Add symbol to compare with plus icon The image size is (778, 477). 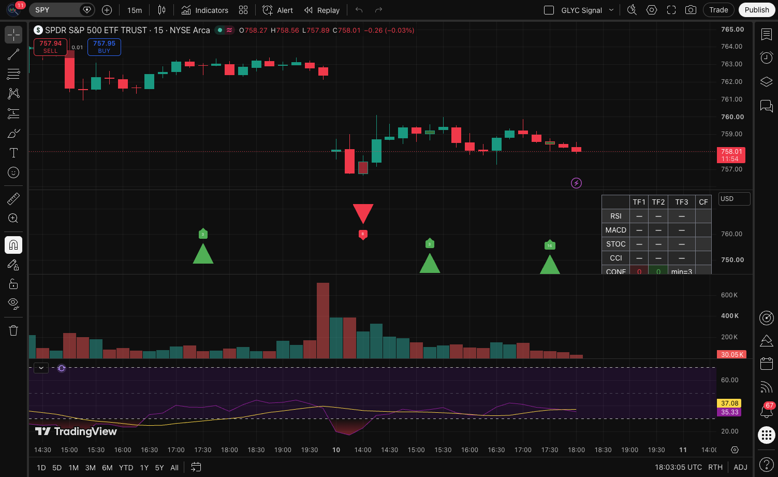(107, 10)
